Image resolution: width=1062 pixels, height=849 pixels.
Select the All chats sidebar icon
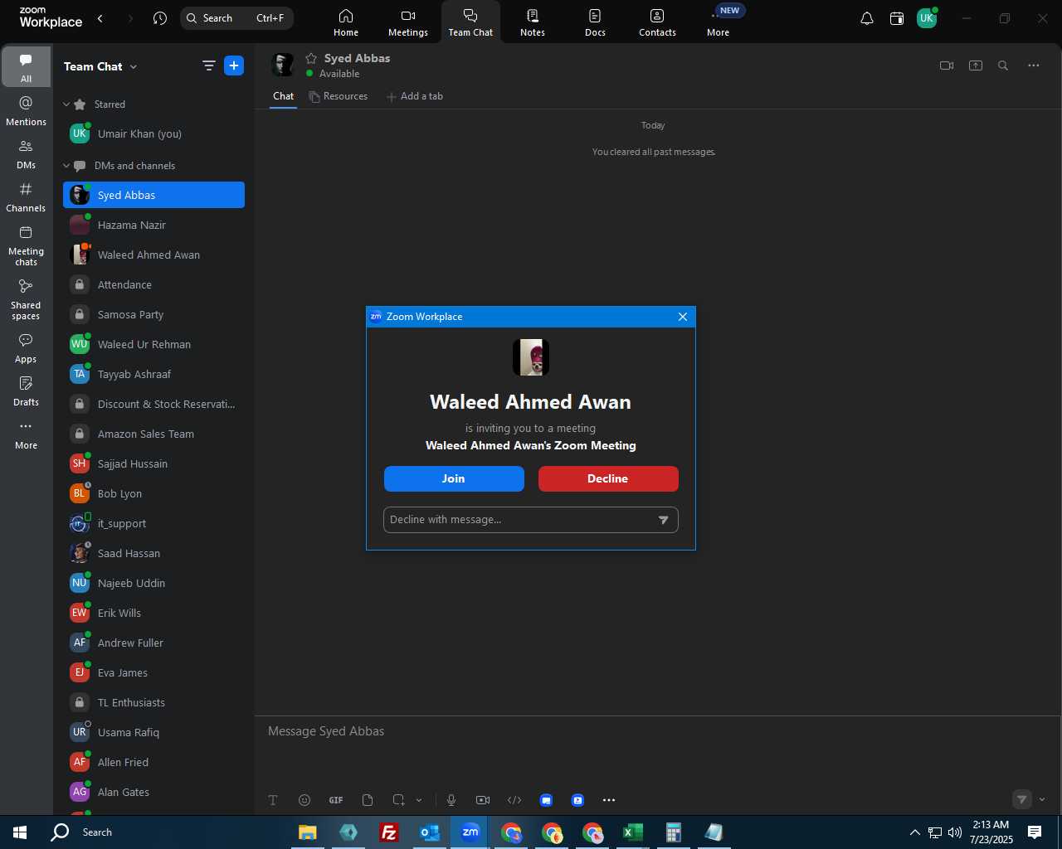pyautogui.click(x=26, y=67)
